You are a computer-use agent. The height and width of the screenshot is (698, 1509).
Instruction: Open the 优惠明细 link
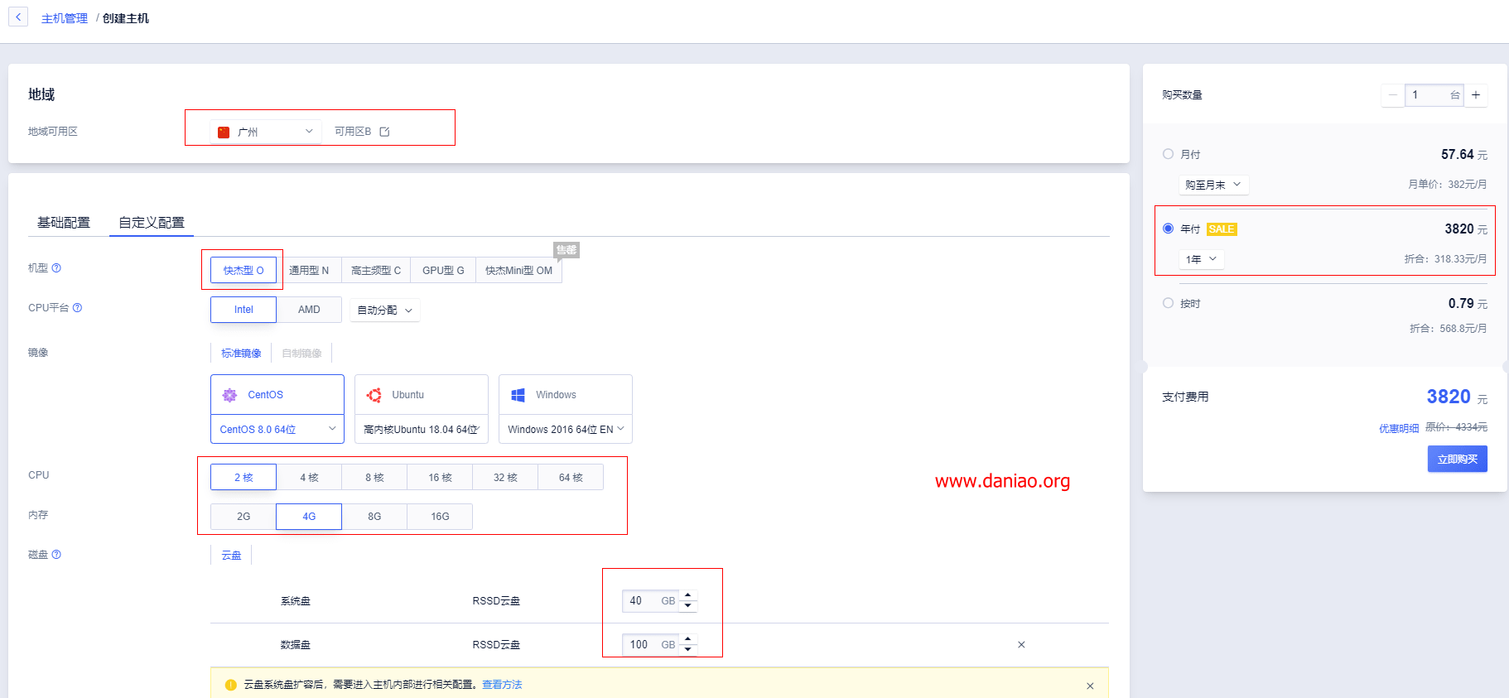1399,428
